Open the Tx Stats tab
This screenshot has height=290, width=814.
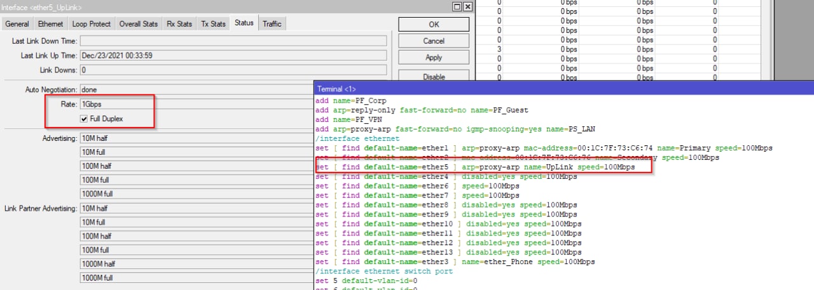point(214,24)
